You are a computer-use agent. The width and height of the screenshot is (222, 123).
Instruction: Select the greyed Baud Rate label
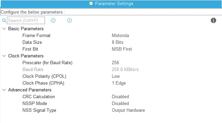click(x=33, y=69)
